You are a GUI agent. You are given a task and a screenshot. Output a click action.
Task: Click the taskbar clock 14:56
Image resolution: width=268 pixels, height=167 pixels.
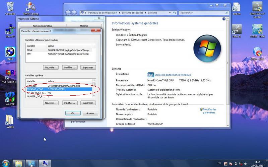(x=257, y=162)
